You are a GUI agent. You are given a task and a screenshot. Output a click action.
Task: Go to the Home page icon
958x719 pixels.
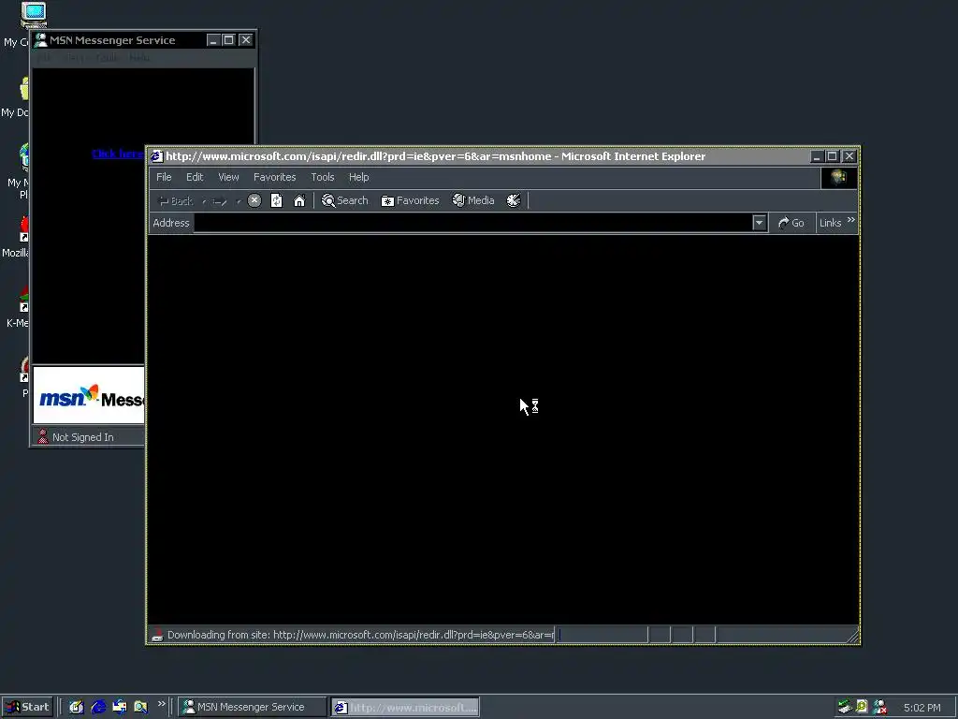click(298, 200)
